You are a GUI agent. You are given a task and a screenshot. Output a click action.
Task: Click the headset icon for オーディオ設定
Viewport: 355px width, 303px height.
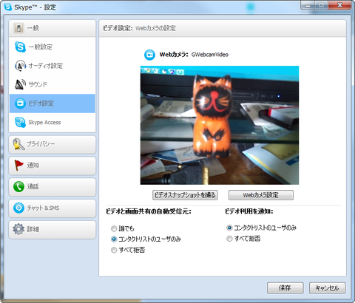click(x=20, y=66)
